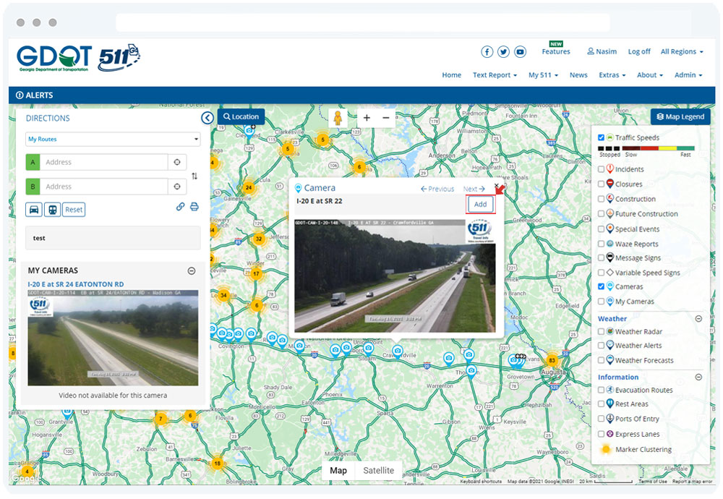723x499 pixels.
Task: Click Log off link
Action: [x=639, y=51]
